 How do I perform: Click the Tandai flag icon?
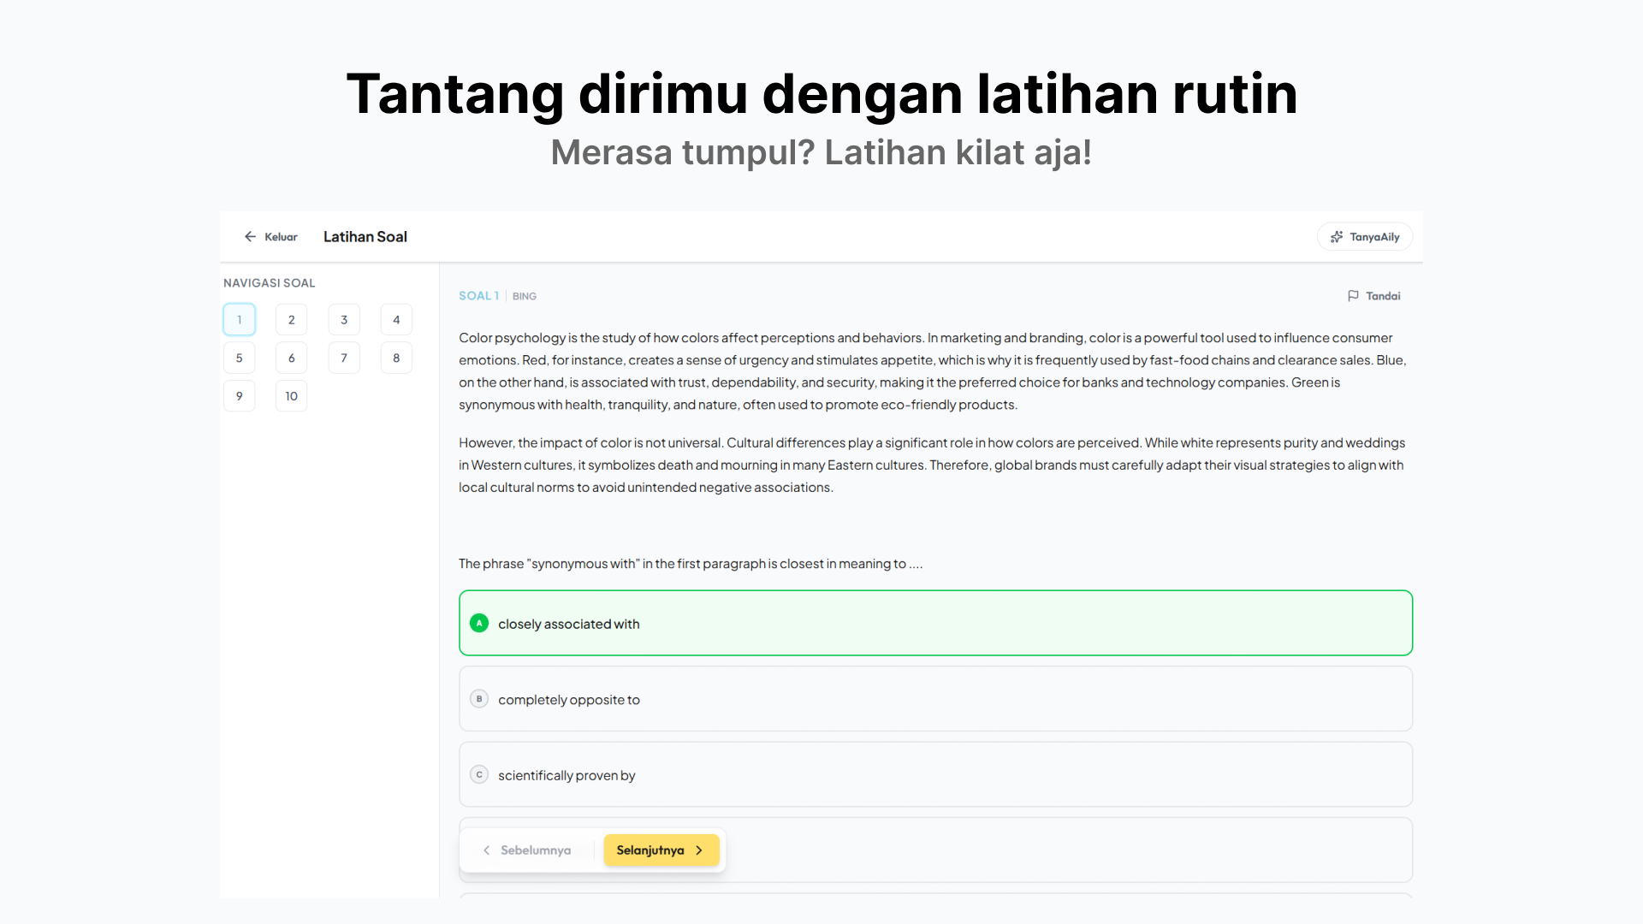pyautogui.click(x=1353, y=296)
